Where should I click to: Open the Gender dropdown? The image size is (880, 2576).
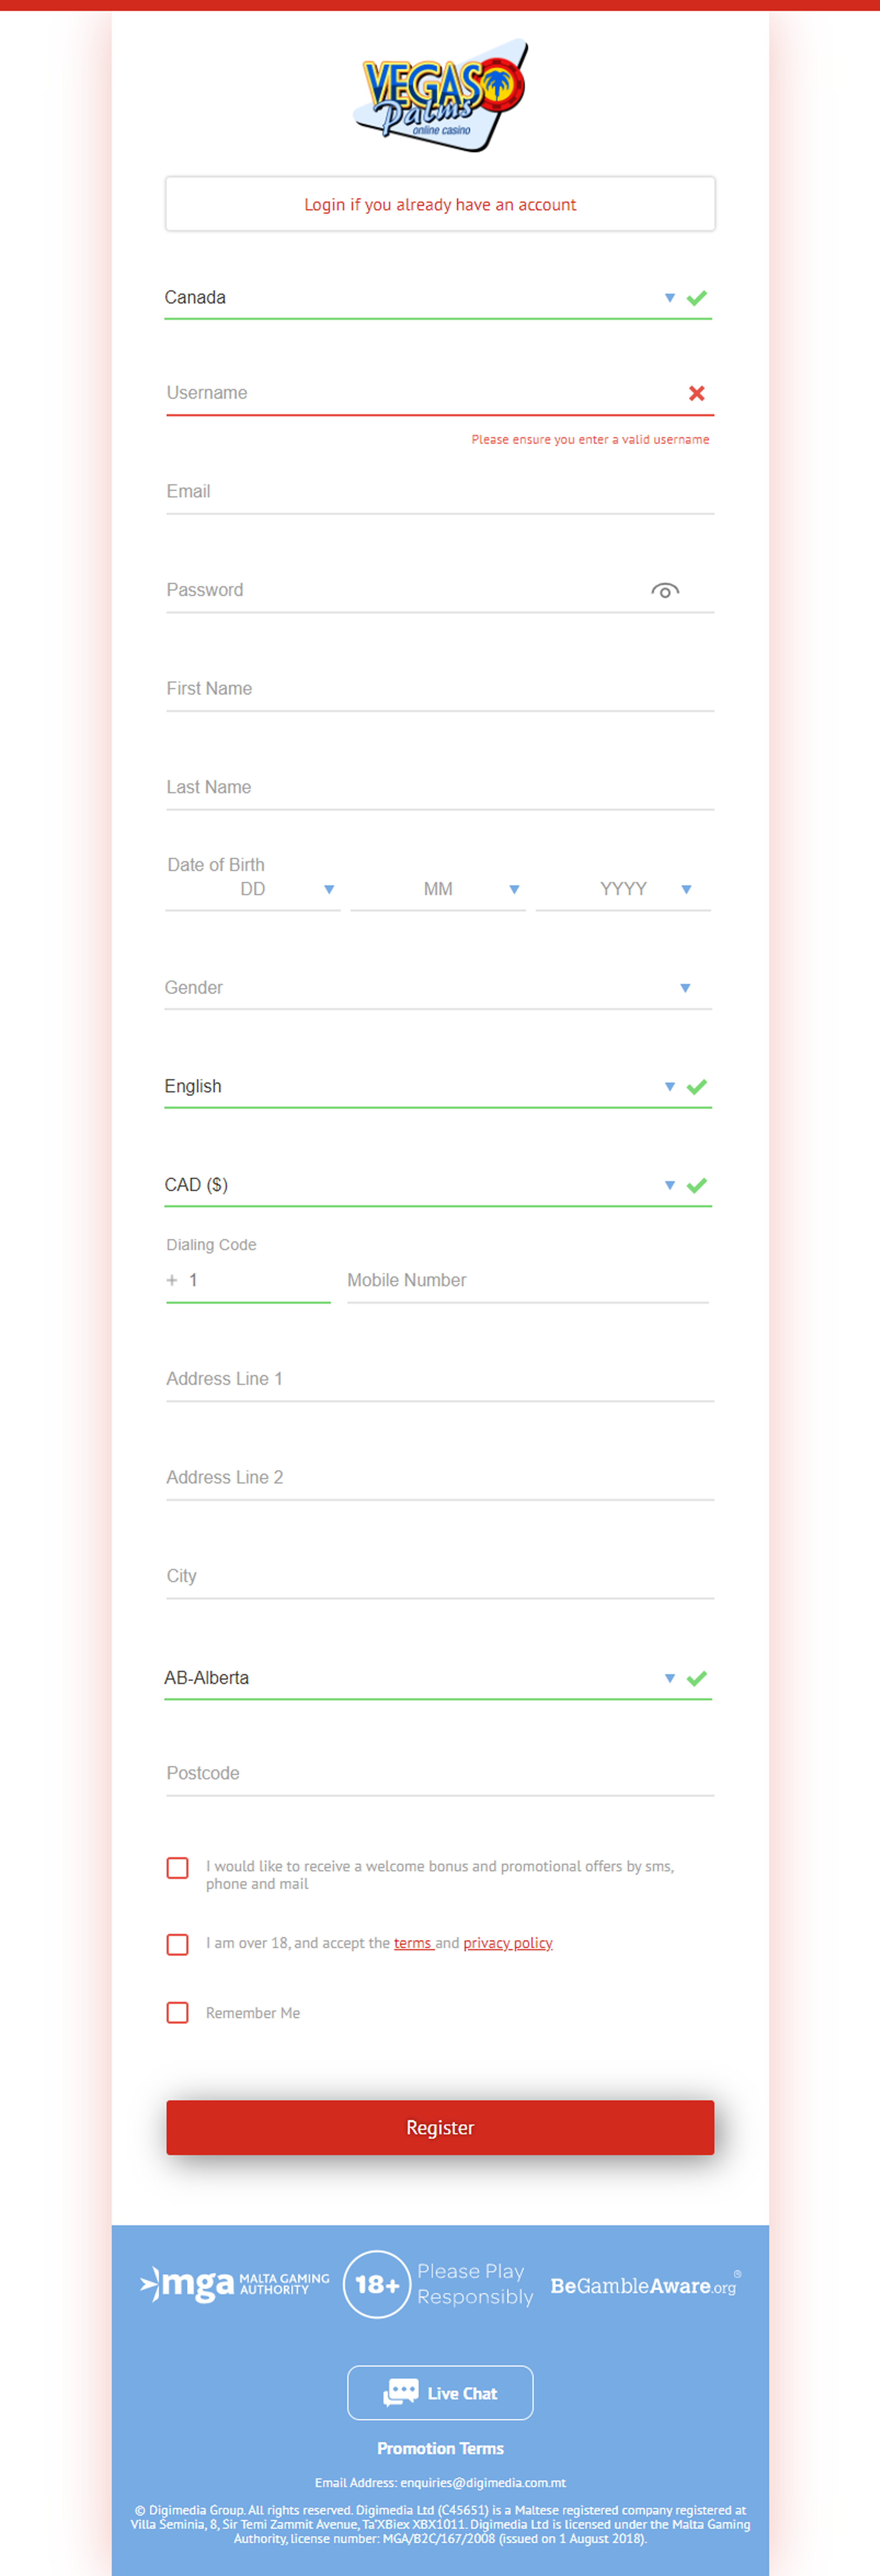[438, 988]
